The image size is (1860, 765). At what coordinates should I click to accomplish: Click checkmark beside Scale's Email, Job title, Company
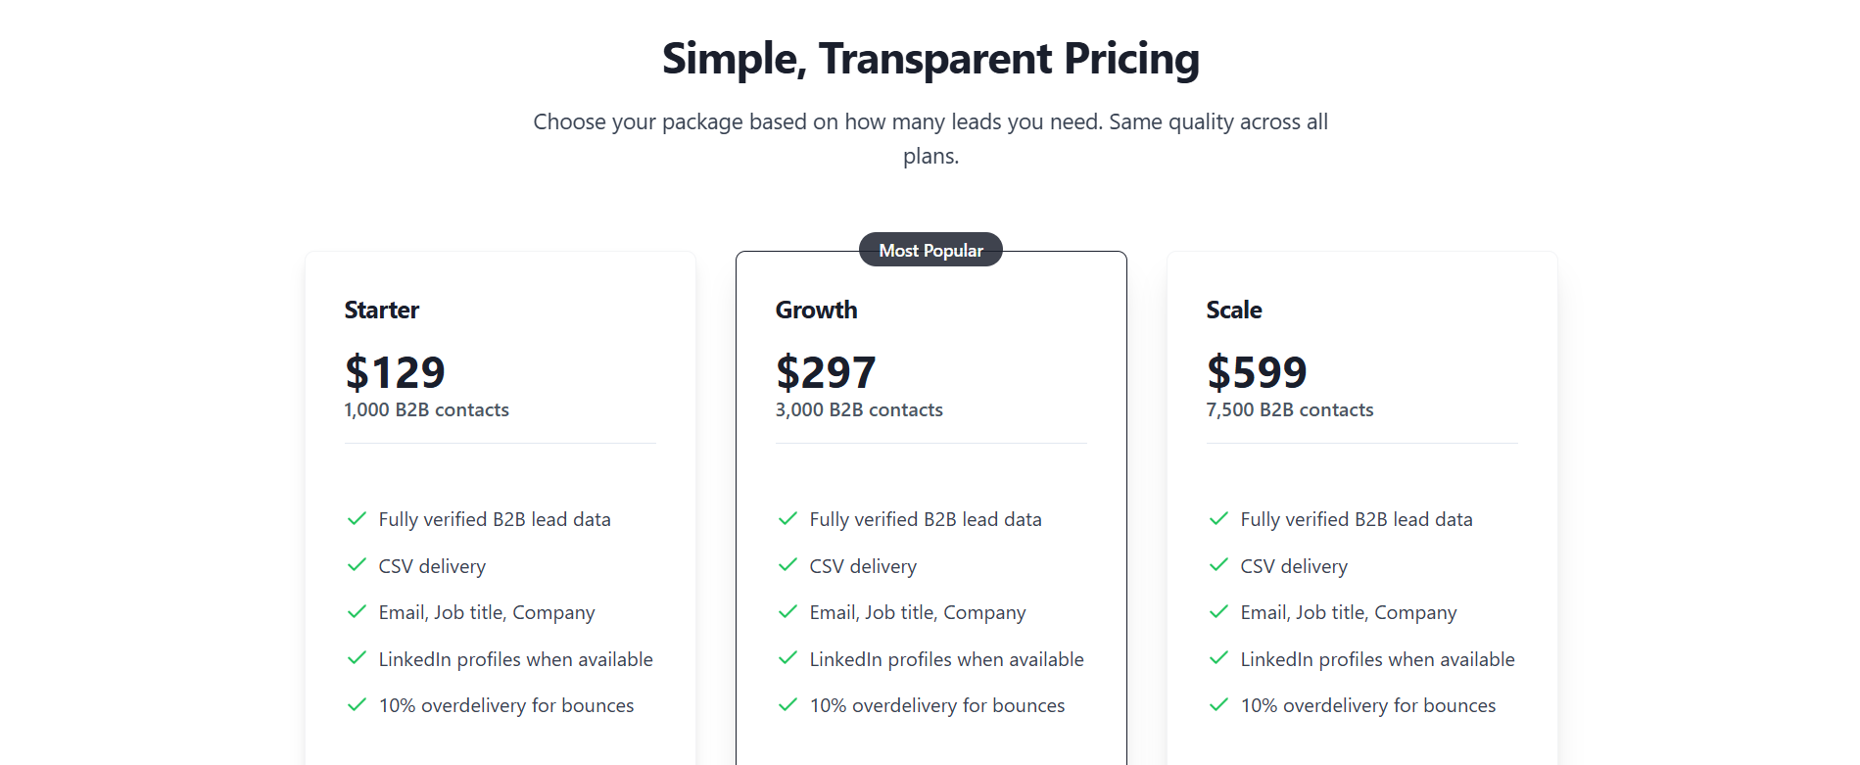pos(1218,612)
